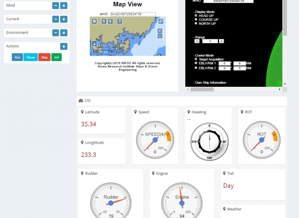Select HEAD UP display mode
Viewport: 299px width, 218px height.
(x=196, y=15)
